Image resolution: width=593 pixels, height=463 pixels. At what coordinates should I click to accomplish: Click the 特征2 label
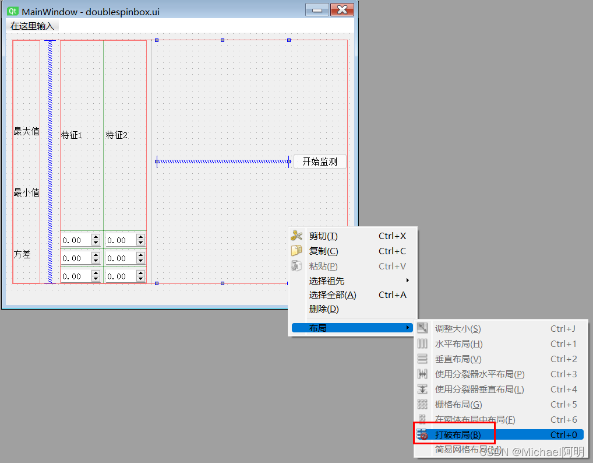[117, 135]
